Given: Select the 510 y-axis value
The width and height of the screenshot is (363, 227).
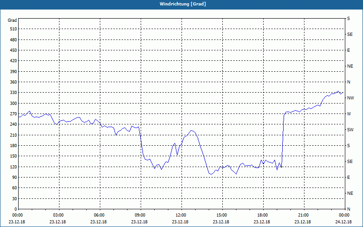Looking at the screenshot, I should (14, 29).
